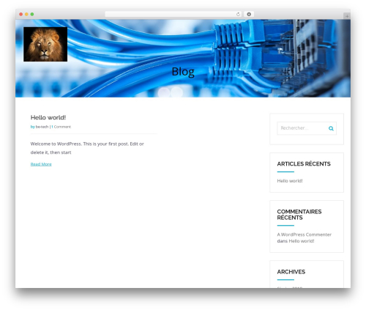Viewport: 366px width, 310px height.
Task: Click the search magnifier icon
Action: (x=331, y=128)
